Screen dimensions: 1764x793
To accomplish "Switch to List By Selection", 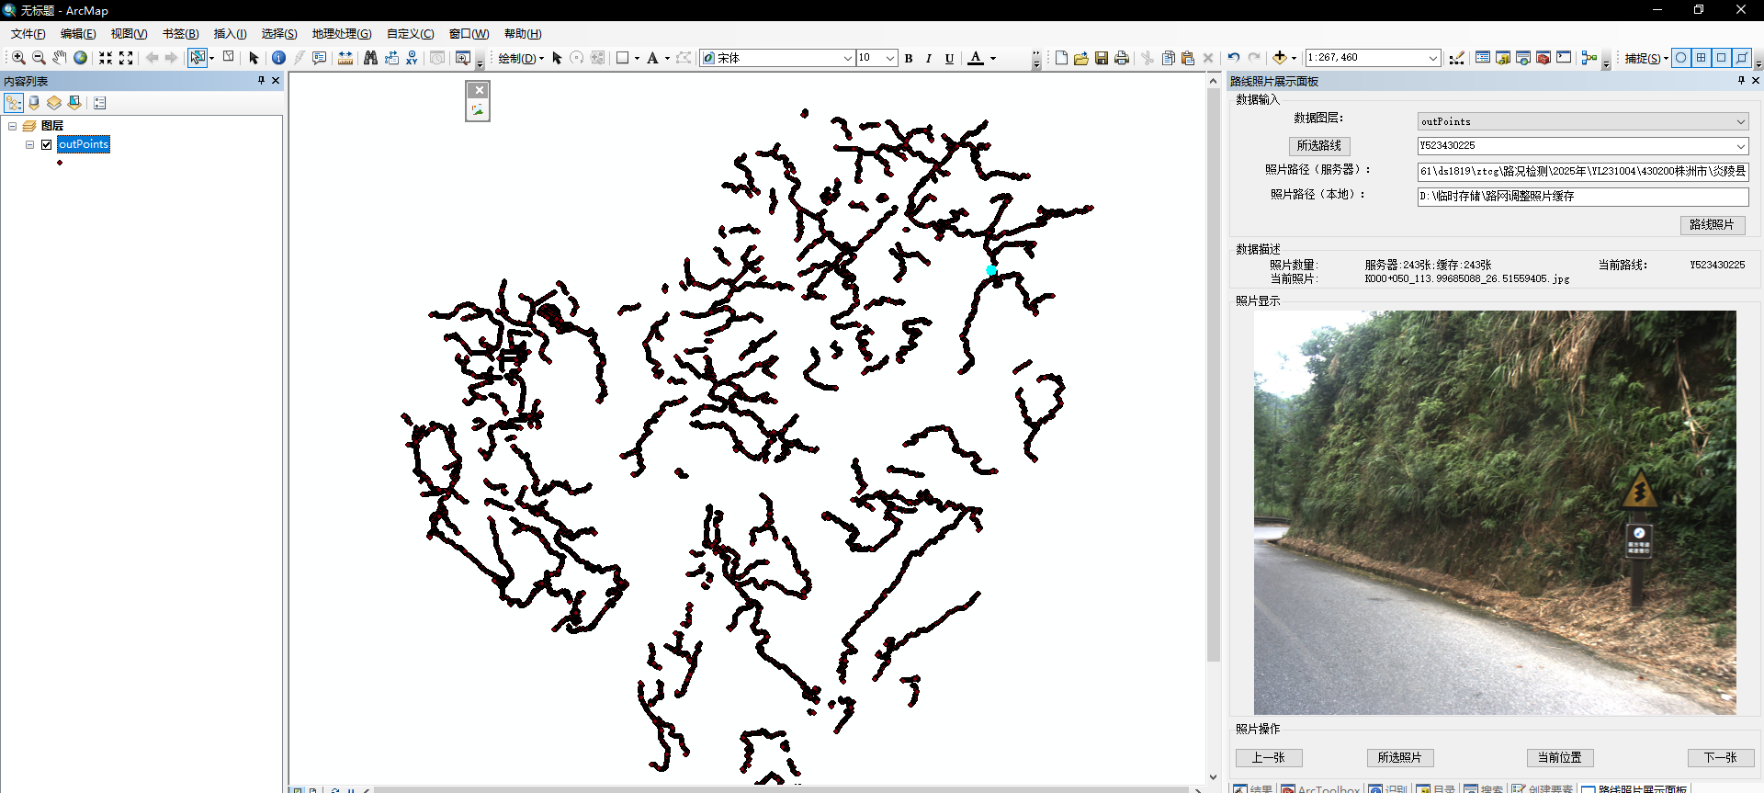I will coord(74,103).
